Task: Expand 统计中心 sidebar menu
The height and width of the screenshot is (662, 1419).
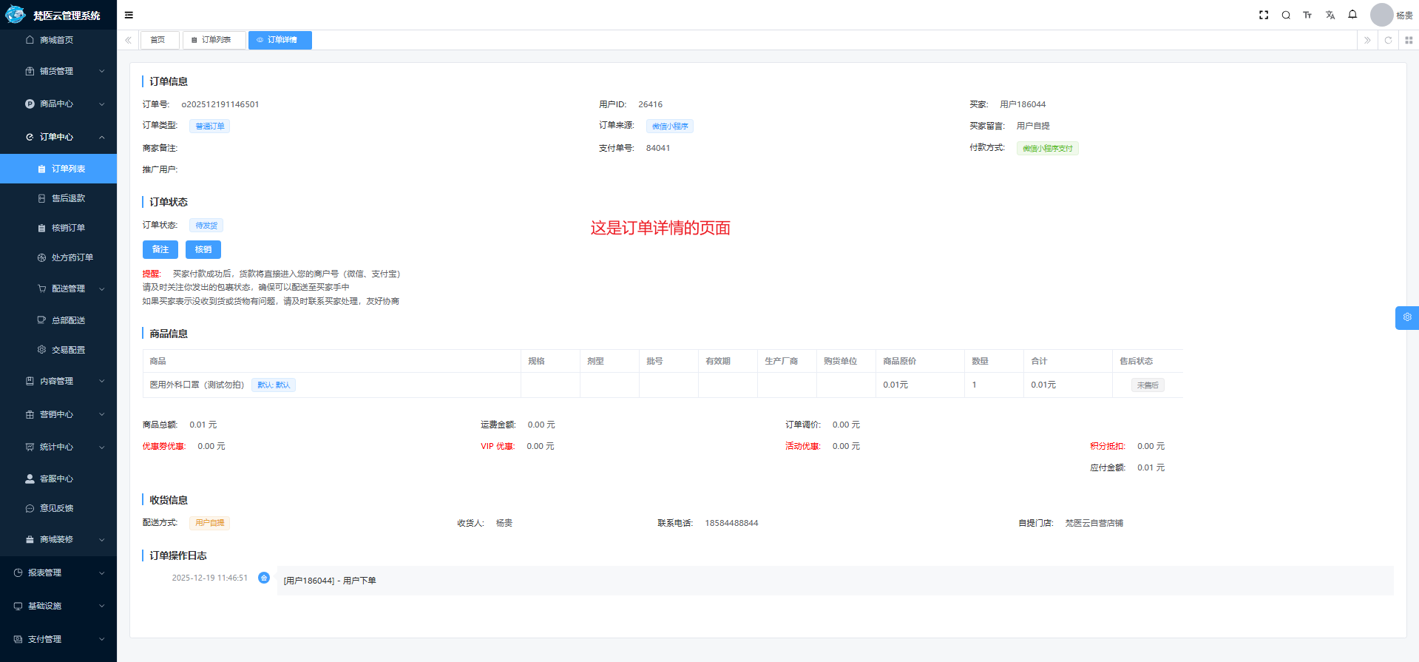Action: 58,447
